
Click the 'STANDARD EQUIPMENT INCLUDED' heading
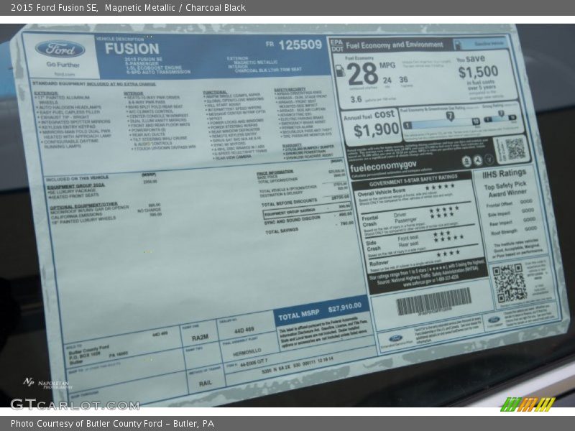94,84
